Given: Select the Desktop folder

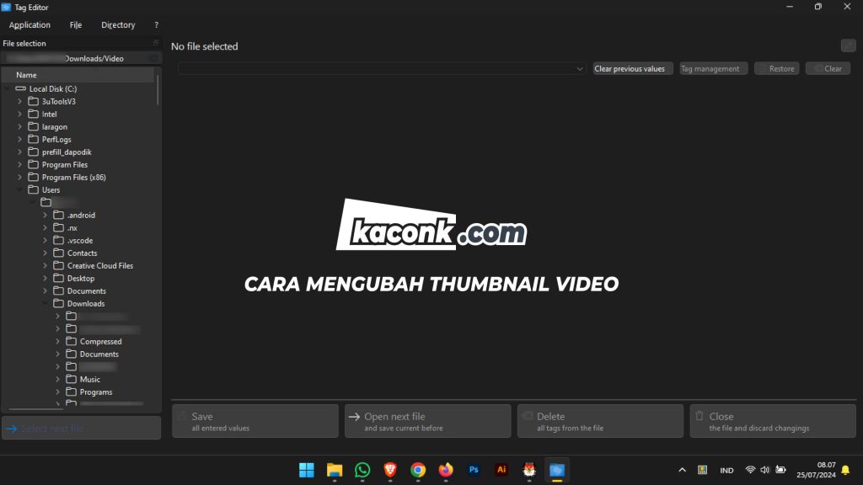Looking at the screenshot, I should 81,278.
